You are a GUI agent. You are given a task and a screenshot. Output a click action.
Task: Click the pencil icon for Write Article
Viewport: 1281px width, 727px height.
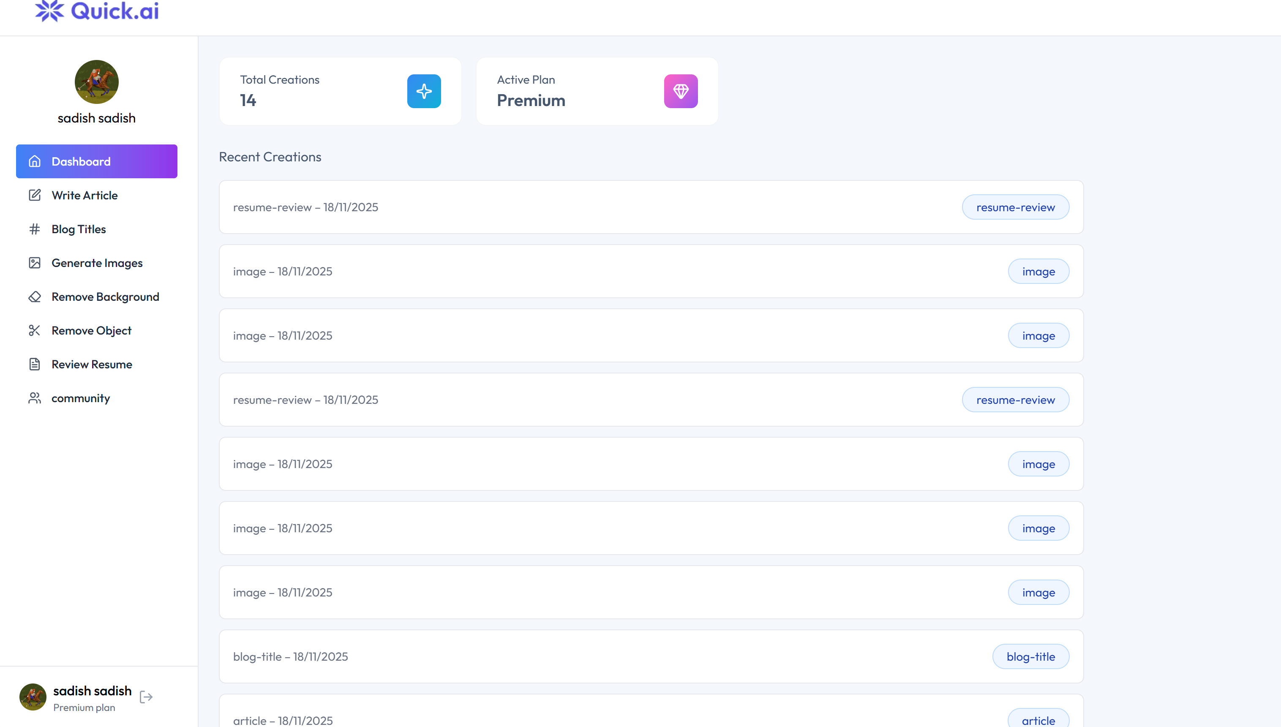35,195
